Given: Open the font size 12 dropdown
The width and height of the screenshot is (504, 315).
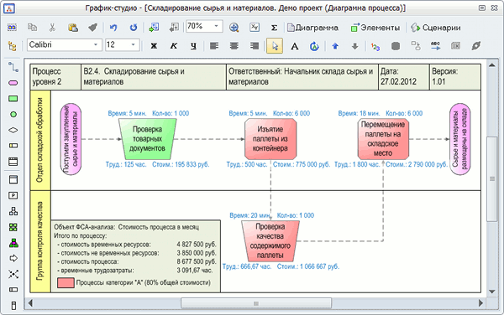Looking at the screenshot, I should click(x=133, y=45).
